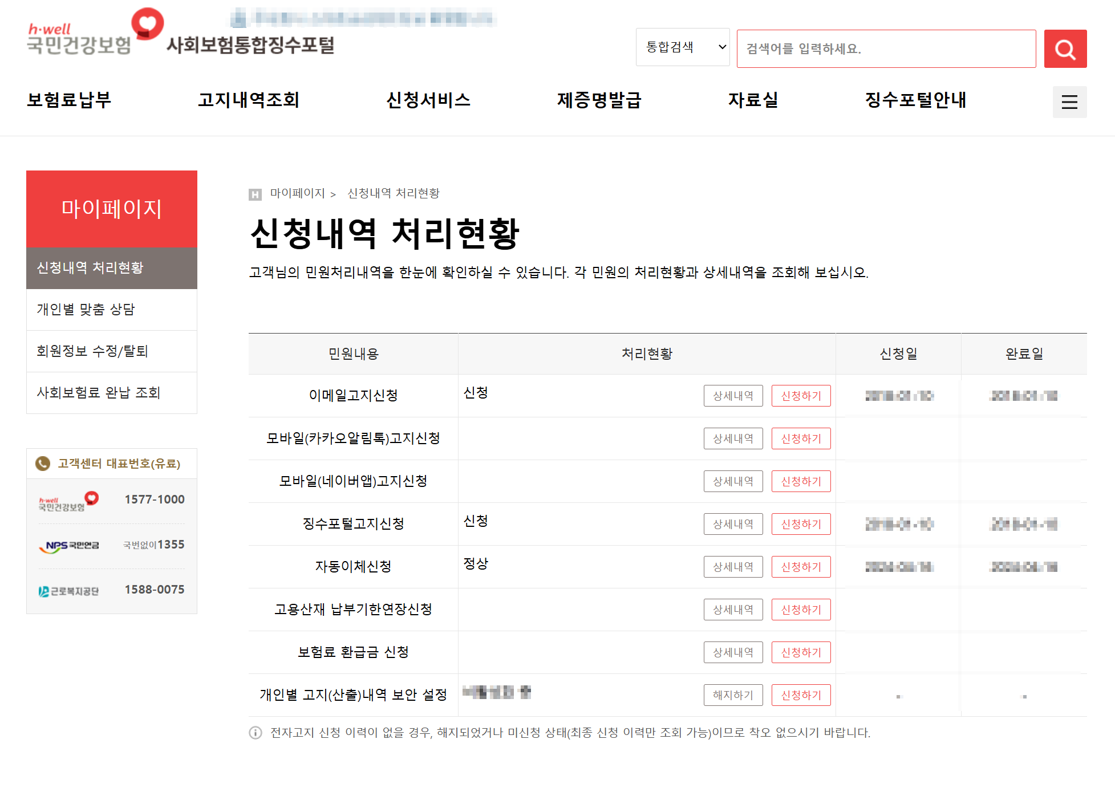Click the red search magnifier button
Image resolution: width=1115 pixels, height=796 pixels.
point(1065,49)
